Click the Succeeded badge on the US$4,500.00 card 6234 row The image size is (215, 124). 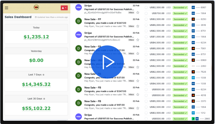tap(180, 43)
